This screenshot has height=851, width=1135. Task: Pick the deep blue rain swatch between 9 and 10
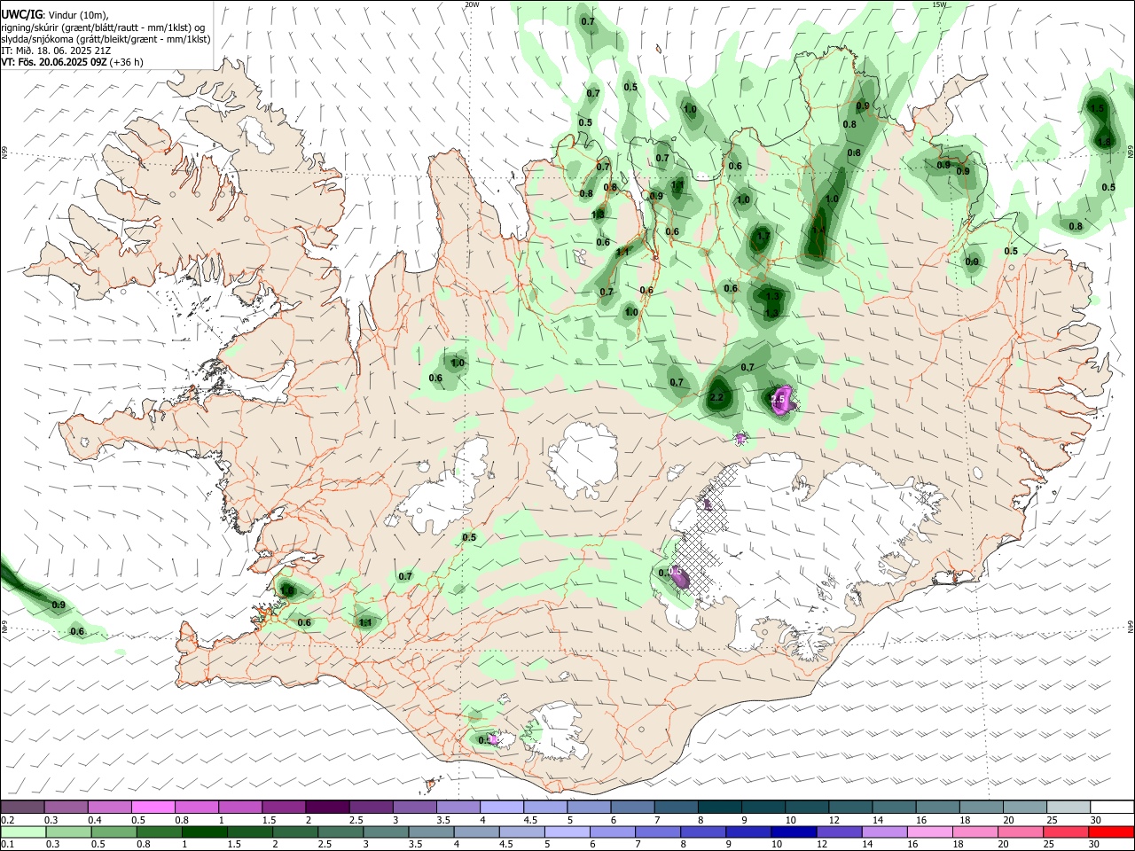pos(748,832)
